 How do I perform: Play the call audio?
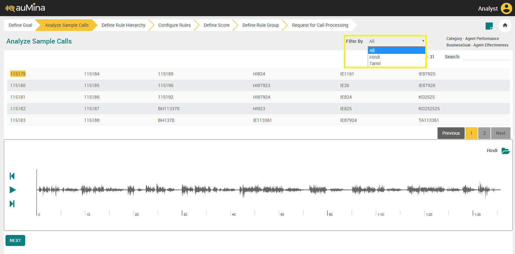13,190
